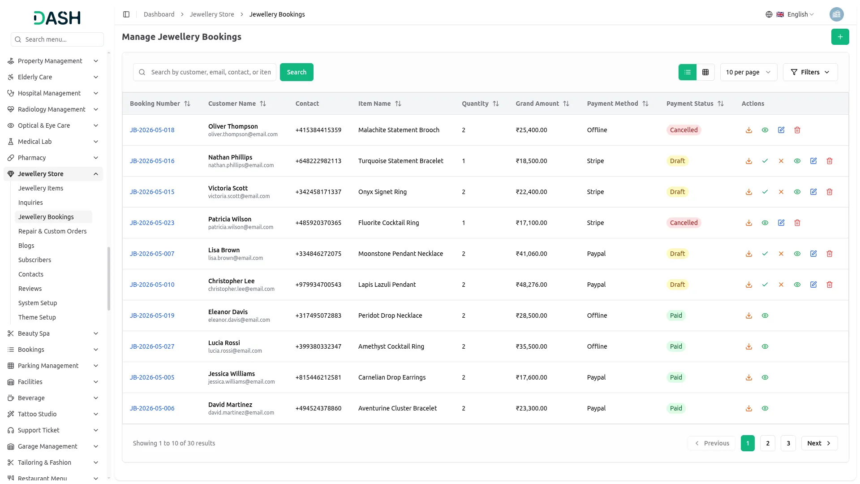Open the 10 per page dropdown
860x484 pixels.
[748, 72]
